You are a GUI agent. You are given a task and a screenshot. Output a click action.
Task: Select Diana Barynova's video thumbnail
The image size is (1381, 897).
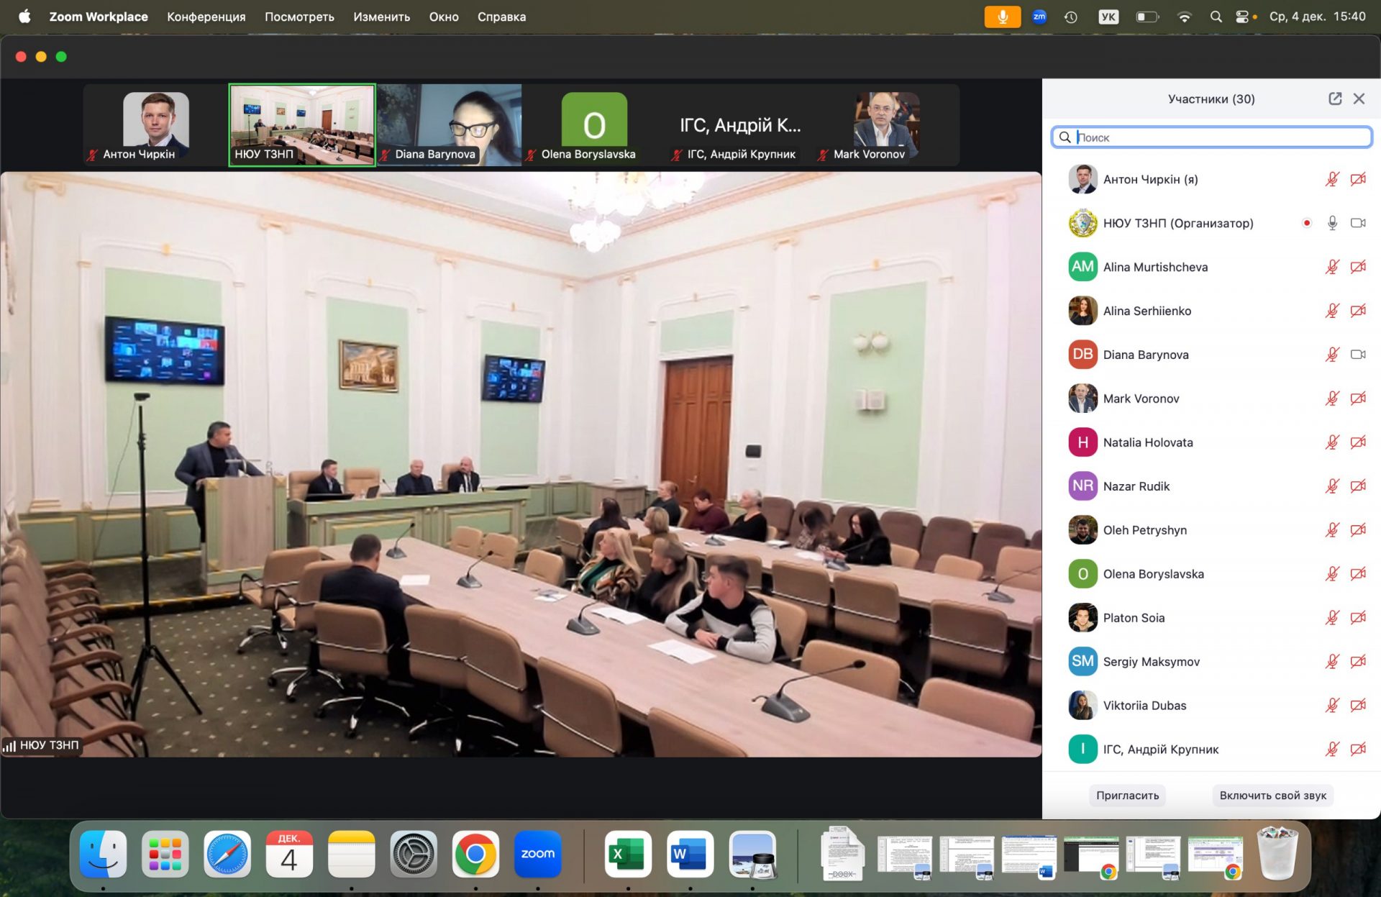[450, 124]
